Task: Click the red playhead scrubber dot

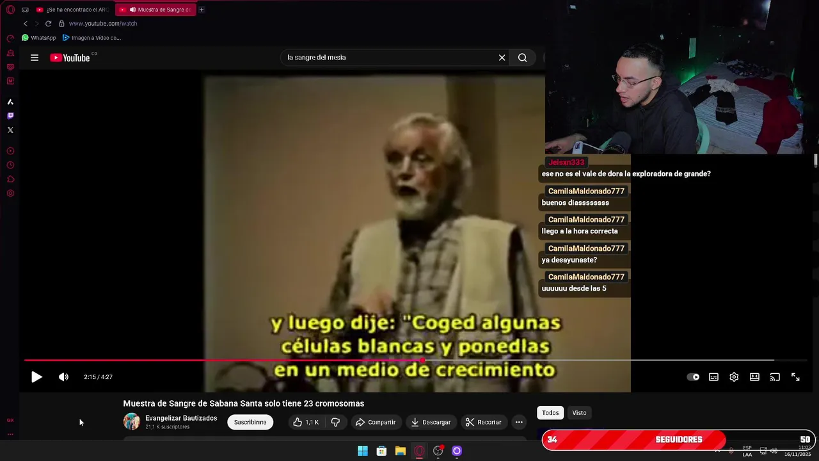Action: click(422, 360)
